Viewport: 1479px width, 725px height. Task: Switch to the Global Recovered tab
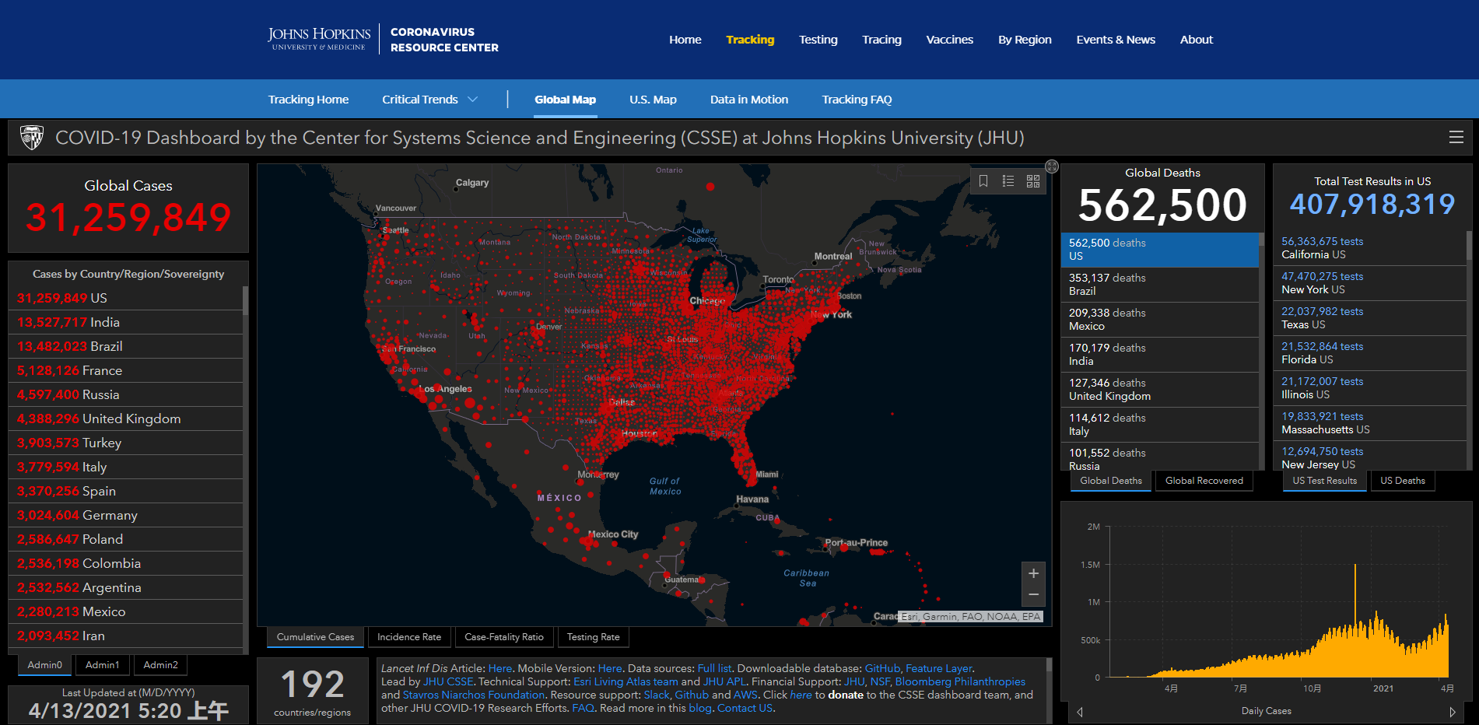pyautogui.click(x=1204, y=481)
